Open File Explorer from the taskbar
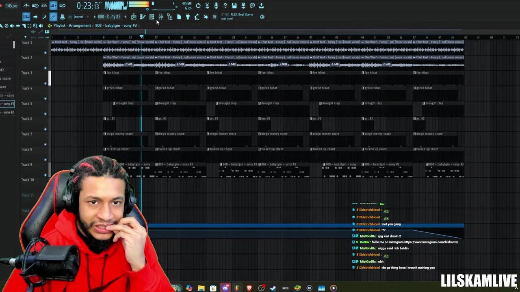Image resolution: width=520 pixels, height=292 pixels. (201, 288)
